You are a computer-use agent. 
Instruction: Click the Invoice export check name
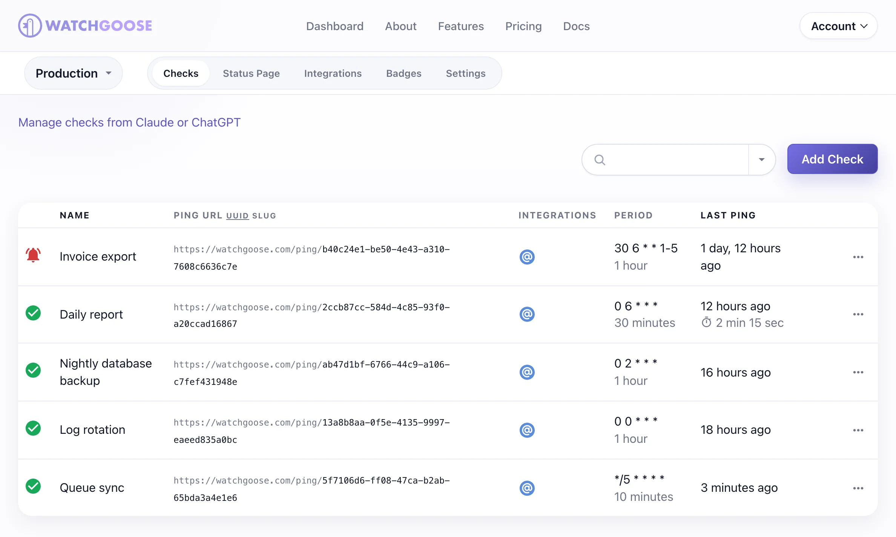tap(98, 256)
